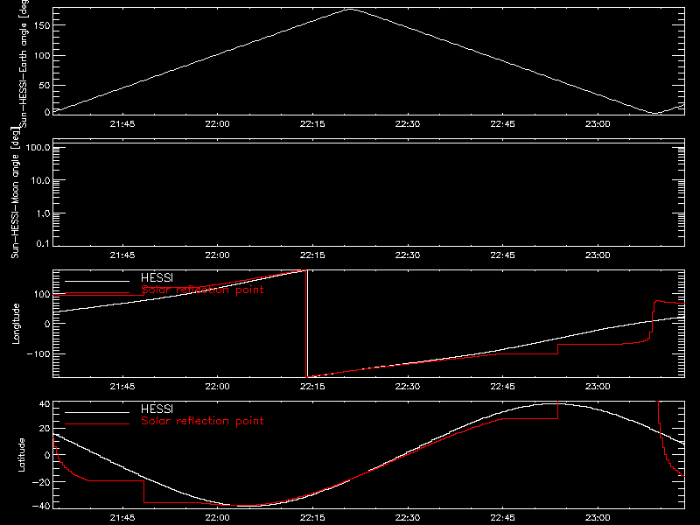Click 22:00 label under Moon angle plot
The height and width of the screenshot is (525, 700).
click(217, 255)
